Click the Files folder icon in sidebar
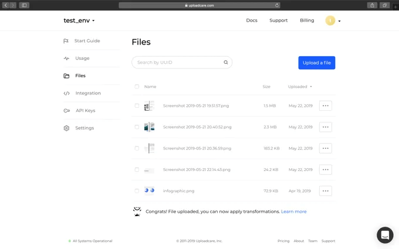 (x=66, y=76)
